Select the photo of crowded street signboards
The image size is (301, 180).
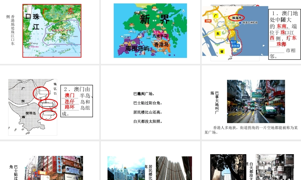click(x=54, y=168)
